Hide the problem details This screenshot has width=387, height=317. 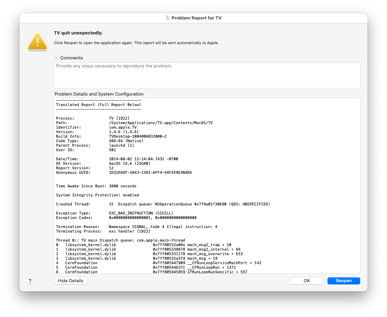71,281
